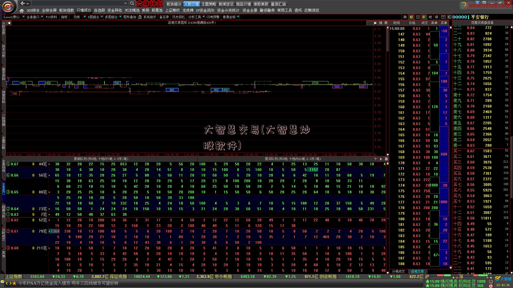
Task: Click the 历史回忆 button
Action: pyautogui.click(x=178, y=17)
